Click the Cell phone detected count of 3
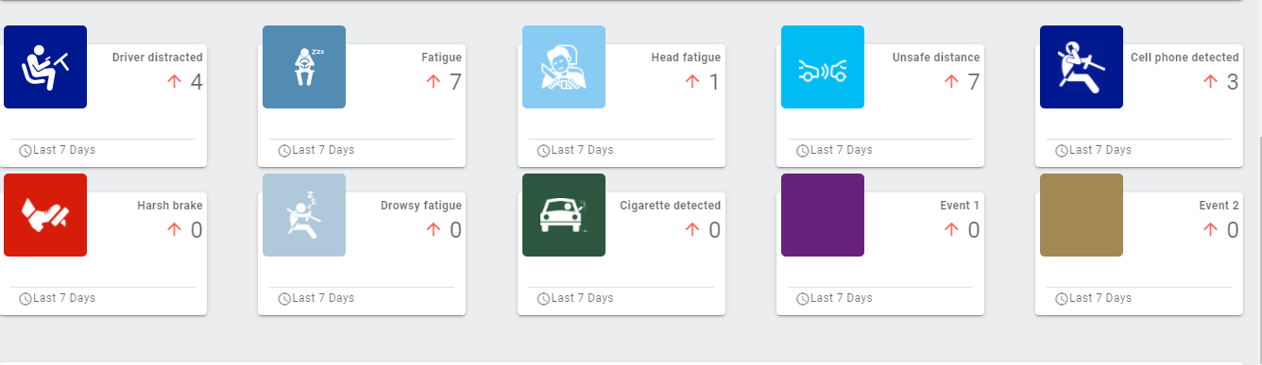 (x=1233, y=82)
